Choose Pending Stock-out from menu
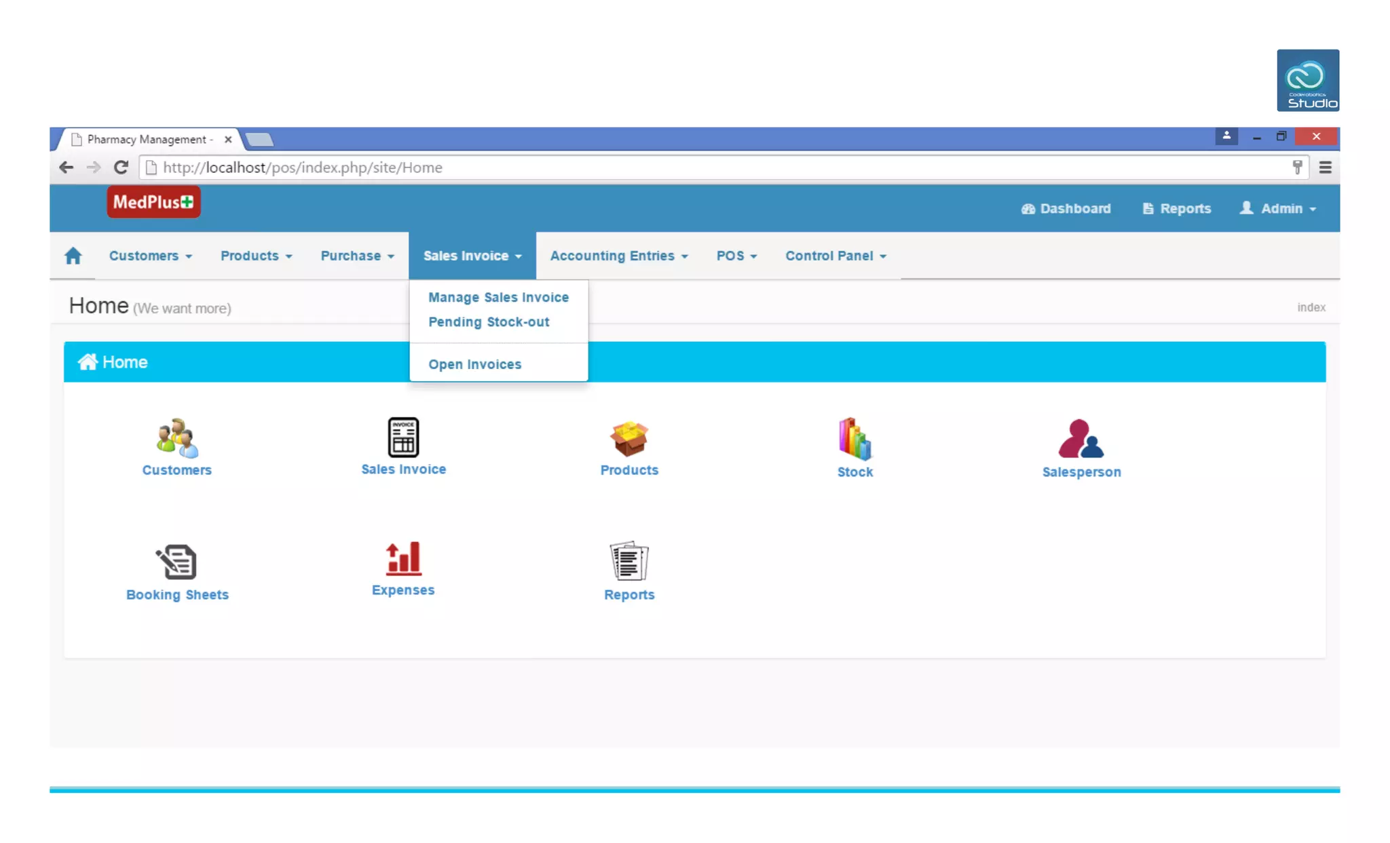The width and height of the screenshot is (1390, 843). click(489, 322)
